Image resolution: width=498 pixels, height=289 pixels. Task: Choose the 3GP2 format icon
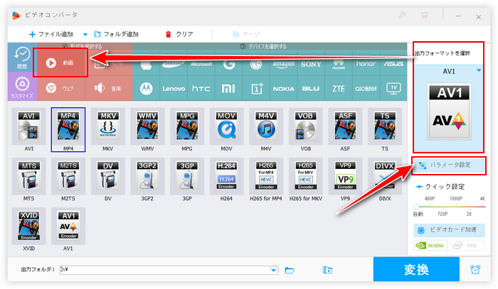point(147,176)
